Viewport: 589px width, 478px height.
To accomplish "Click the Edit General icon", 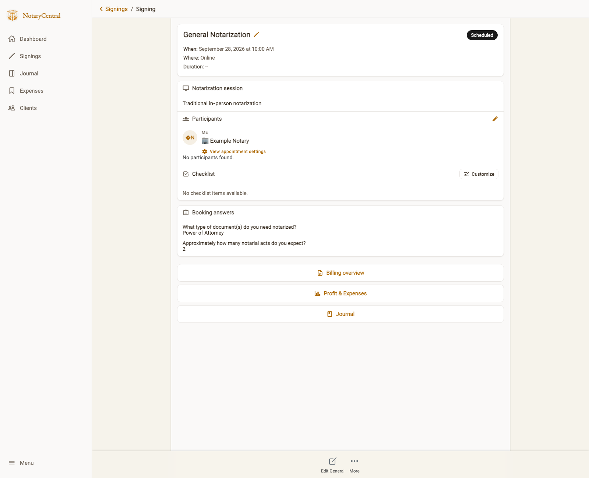I will point(332,461).
